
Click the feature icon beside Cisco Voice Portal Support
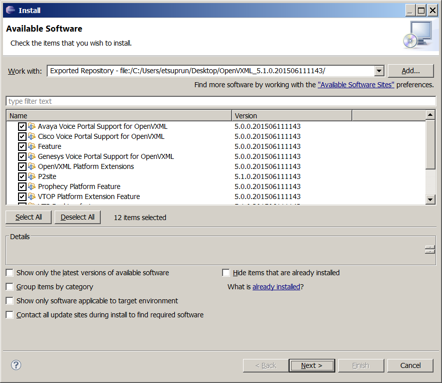[32, 136]
